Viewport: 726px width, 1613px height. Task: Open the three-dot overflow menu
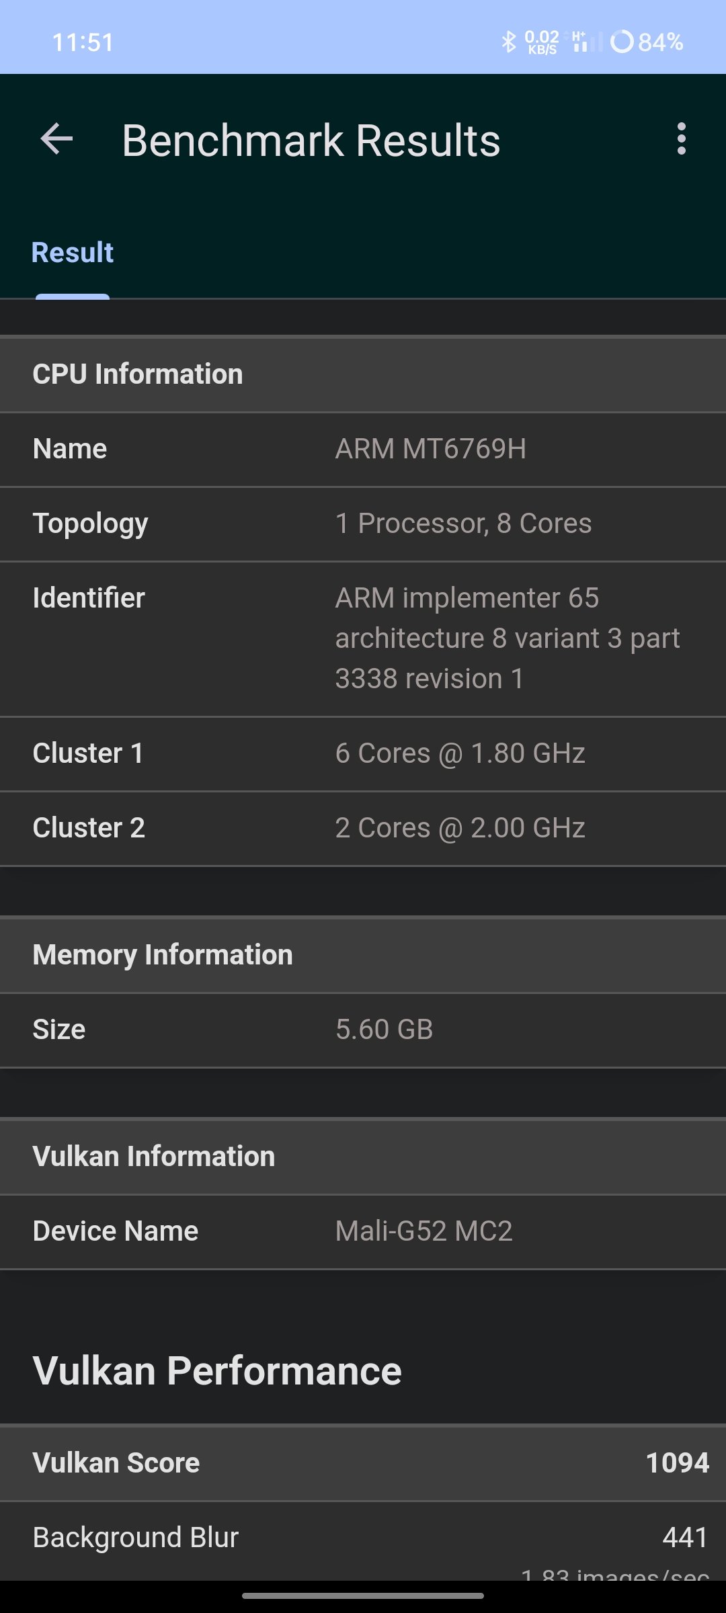click(x=682, y=139)
